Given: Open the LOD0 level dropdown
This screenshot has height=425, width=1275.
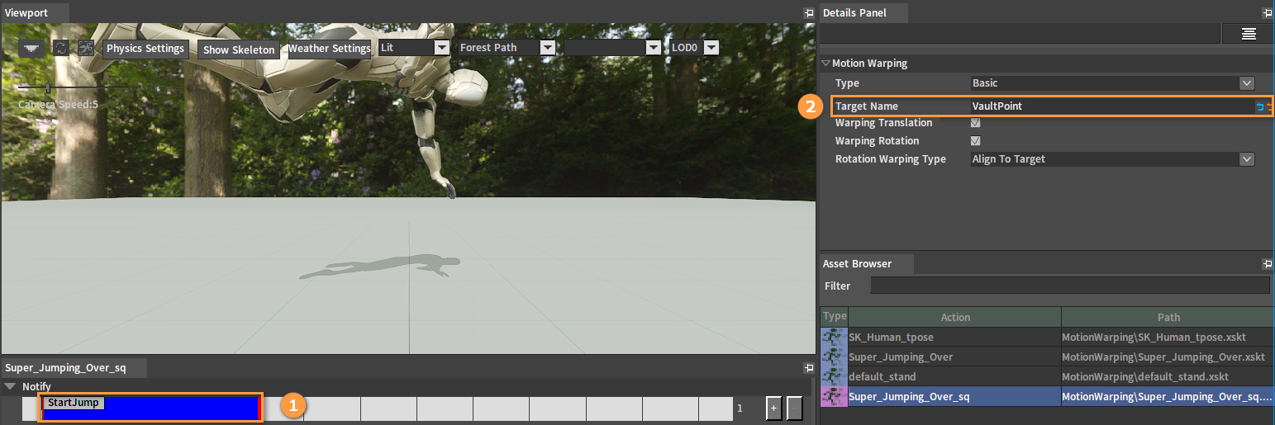Looking at the screenshot, I should pyautogui.click(x=694, y=48).
